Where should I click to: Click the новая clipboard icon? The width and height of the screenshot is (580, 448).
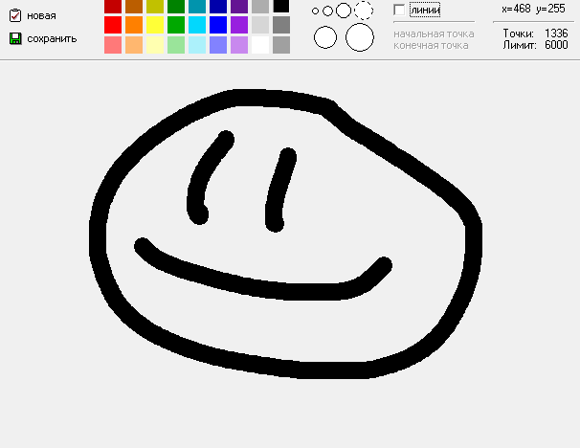tap(15, 15)
